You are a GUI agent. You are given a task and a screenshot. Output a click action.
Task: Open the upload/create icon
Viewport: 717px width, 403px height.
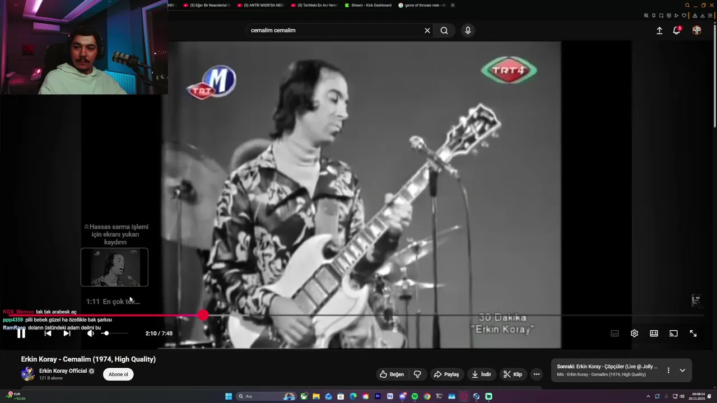click(x=659, y=31)
